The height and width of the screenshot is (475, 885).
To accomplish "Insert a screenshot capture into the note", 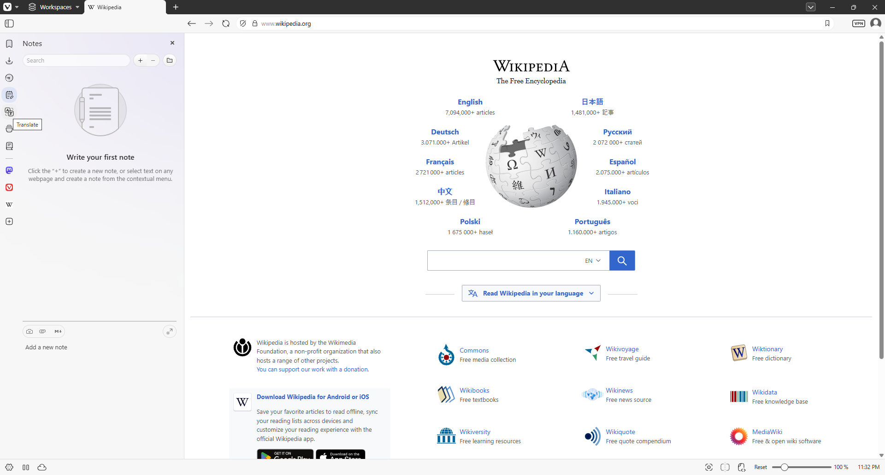I will [x=29, y=331].
